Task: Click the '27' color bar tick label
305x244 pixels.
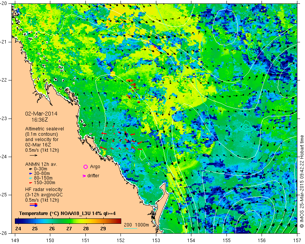Action: [69, 228]
